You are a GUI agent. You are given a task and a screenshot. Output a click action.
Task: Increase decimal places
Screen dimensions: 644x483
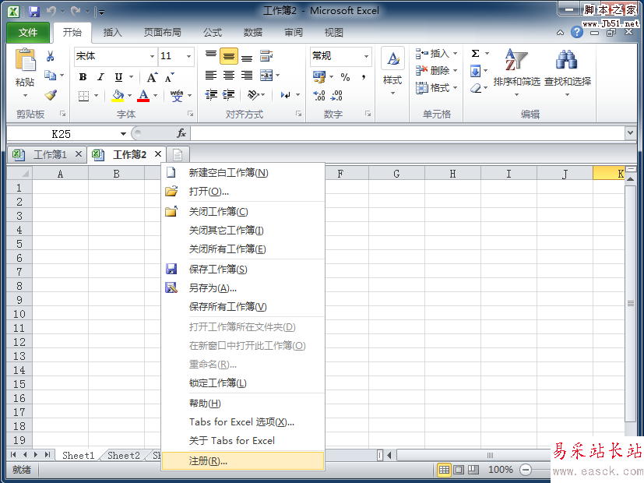(319, 96)
